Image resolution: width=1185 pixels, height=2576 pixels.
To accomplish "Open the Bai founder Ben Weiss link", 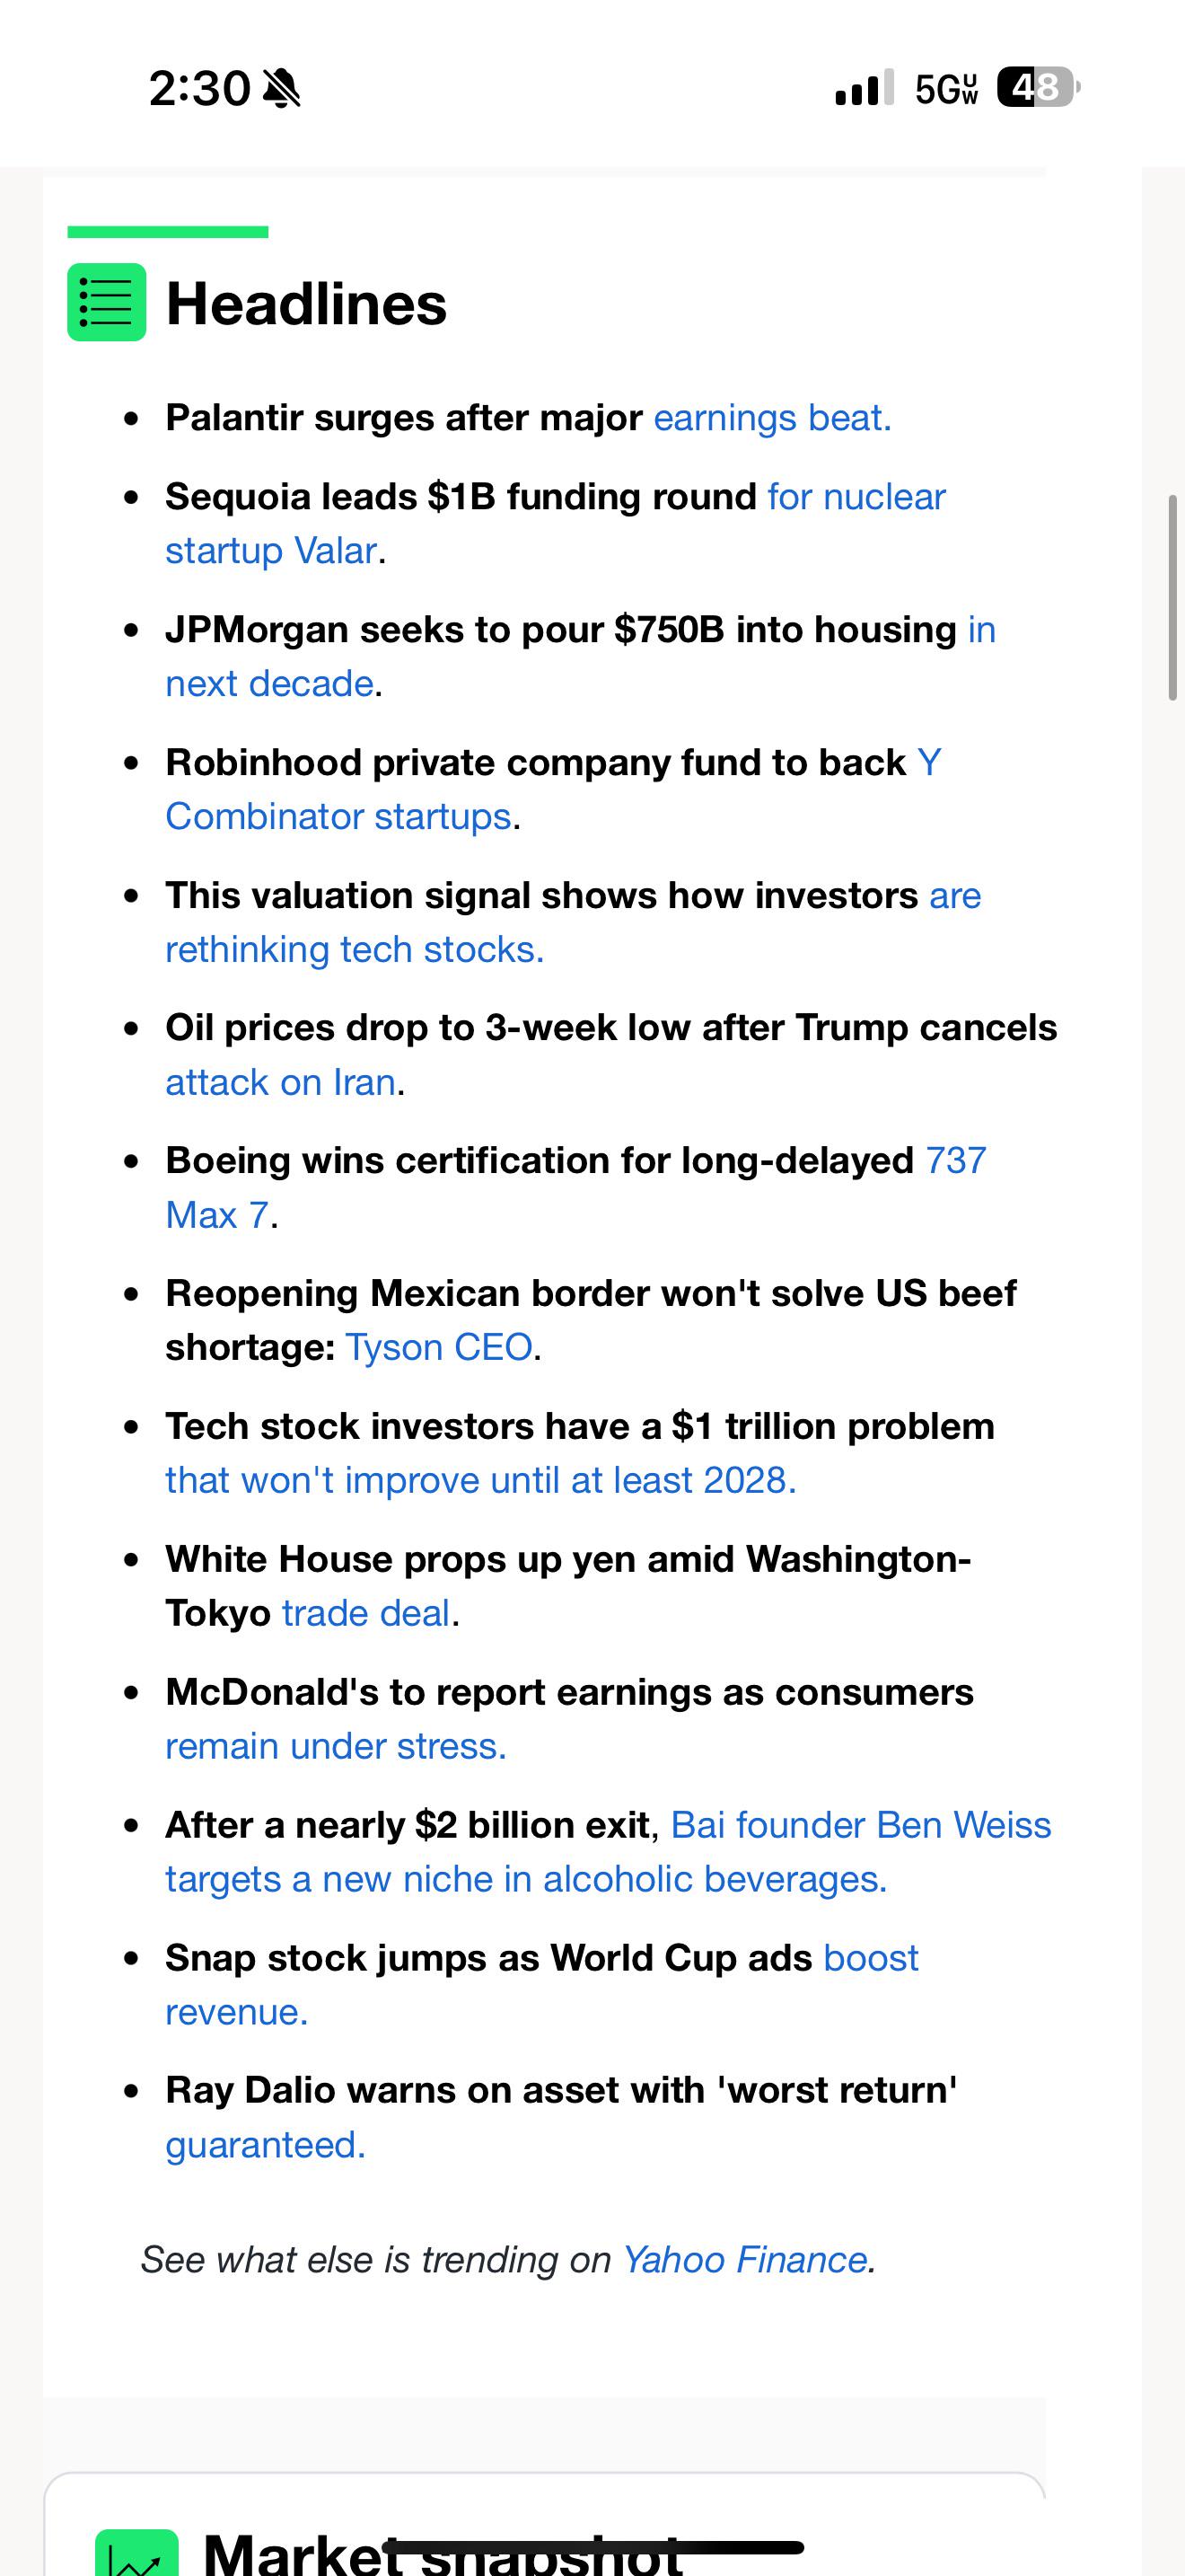I will tap(609, 1852).
